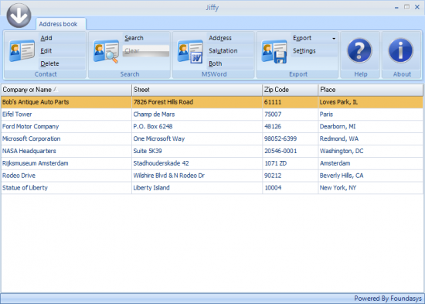Viewport: 425px width, 304px height.
Task: Click street cell Suite 5K39
Action: click(197, 151)
